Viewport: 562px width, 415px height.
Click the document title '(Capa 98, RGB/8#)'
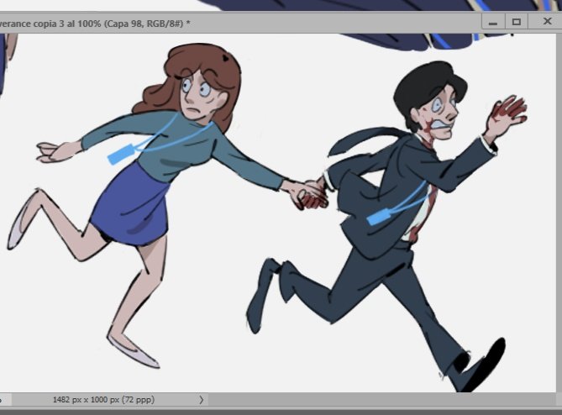point(144,24)
